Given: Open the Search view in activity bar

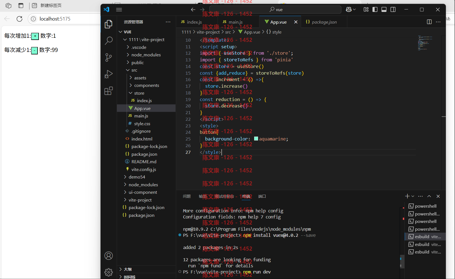Looking at the screenshot, I should (x=109, y=41).
